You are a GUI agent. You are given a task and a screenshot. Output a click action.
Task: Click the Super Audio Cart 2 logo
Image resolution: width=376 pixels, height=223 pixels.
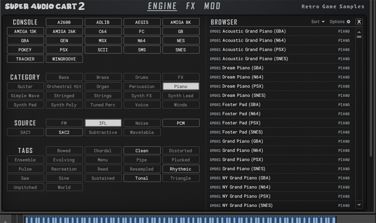[44, 6]
